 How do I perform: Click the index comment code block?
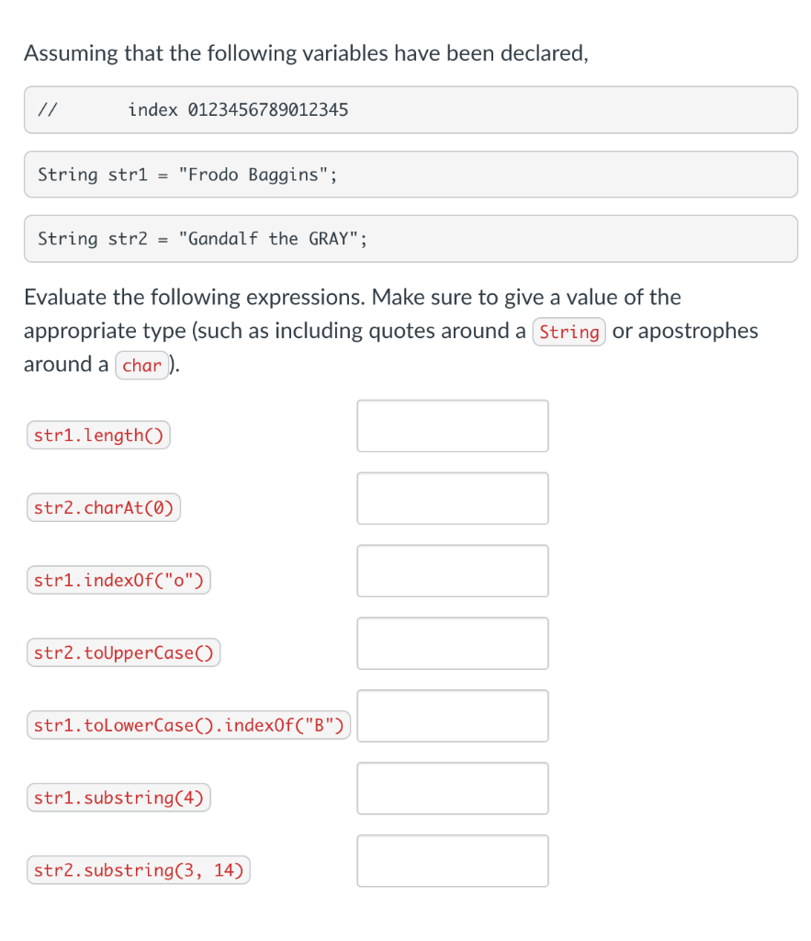411,110
